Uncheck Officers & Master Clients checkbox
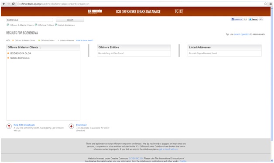Viewport: 274px width, 163px height. [x=8, y=25]
